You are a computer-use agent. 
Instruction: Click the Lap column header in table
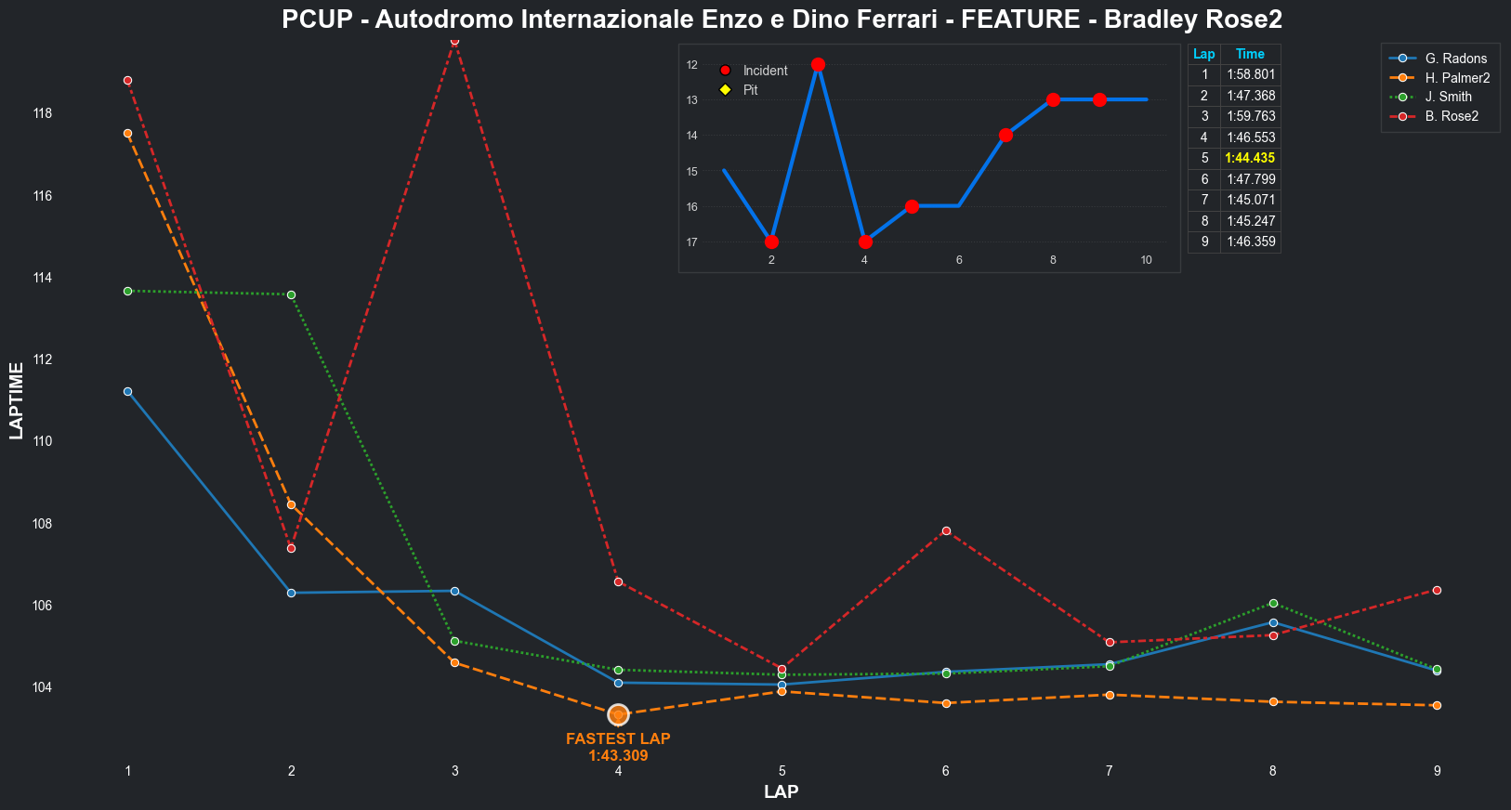click(x=1203, y=54)
